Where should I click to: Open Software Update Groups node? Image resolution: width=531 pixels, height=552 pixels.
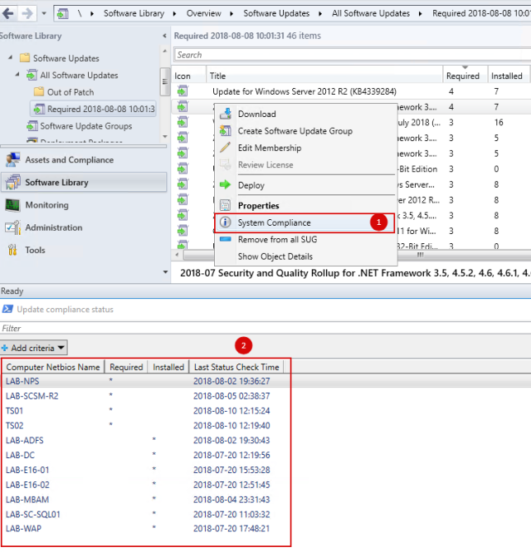[x=86, y=125]
